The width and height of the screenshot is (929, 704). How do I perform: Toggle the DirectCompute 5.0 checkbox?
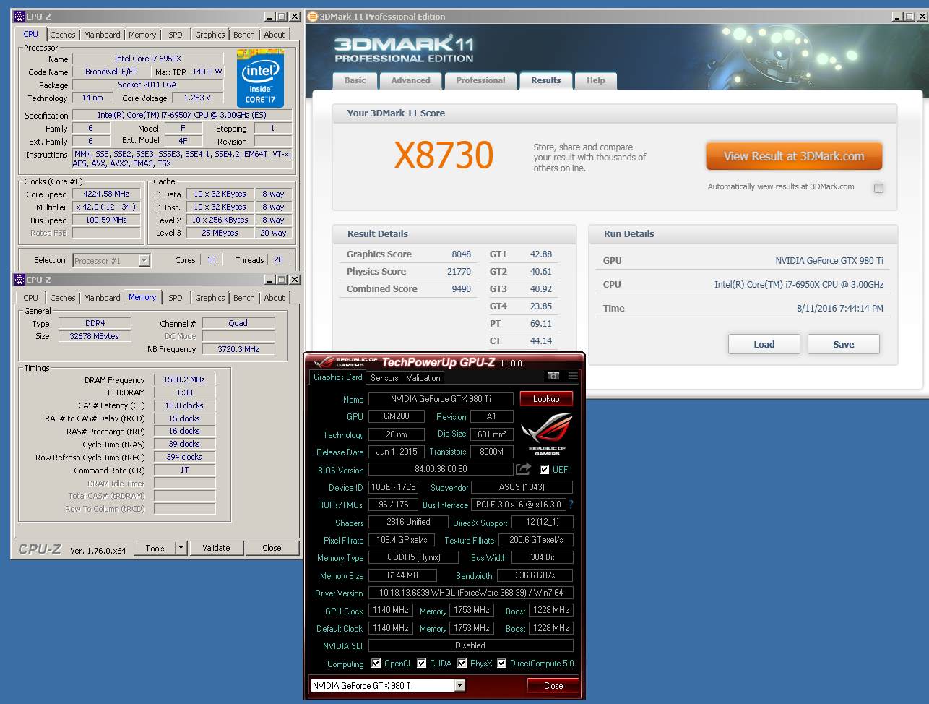pos(502,664)
